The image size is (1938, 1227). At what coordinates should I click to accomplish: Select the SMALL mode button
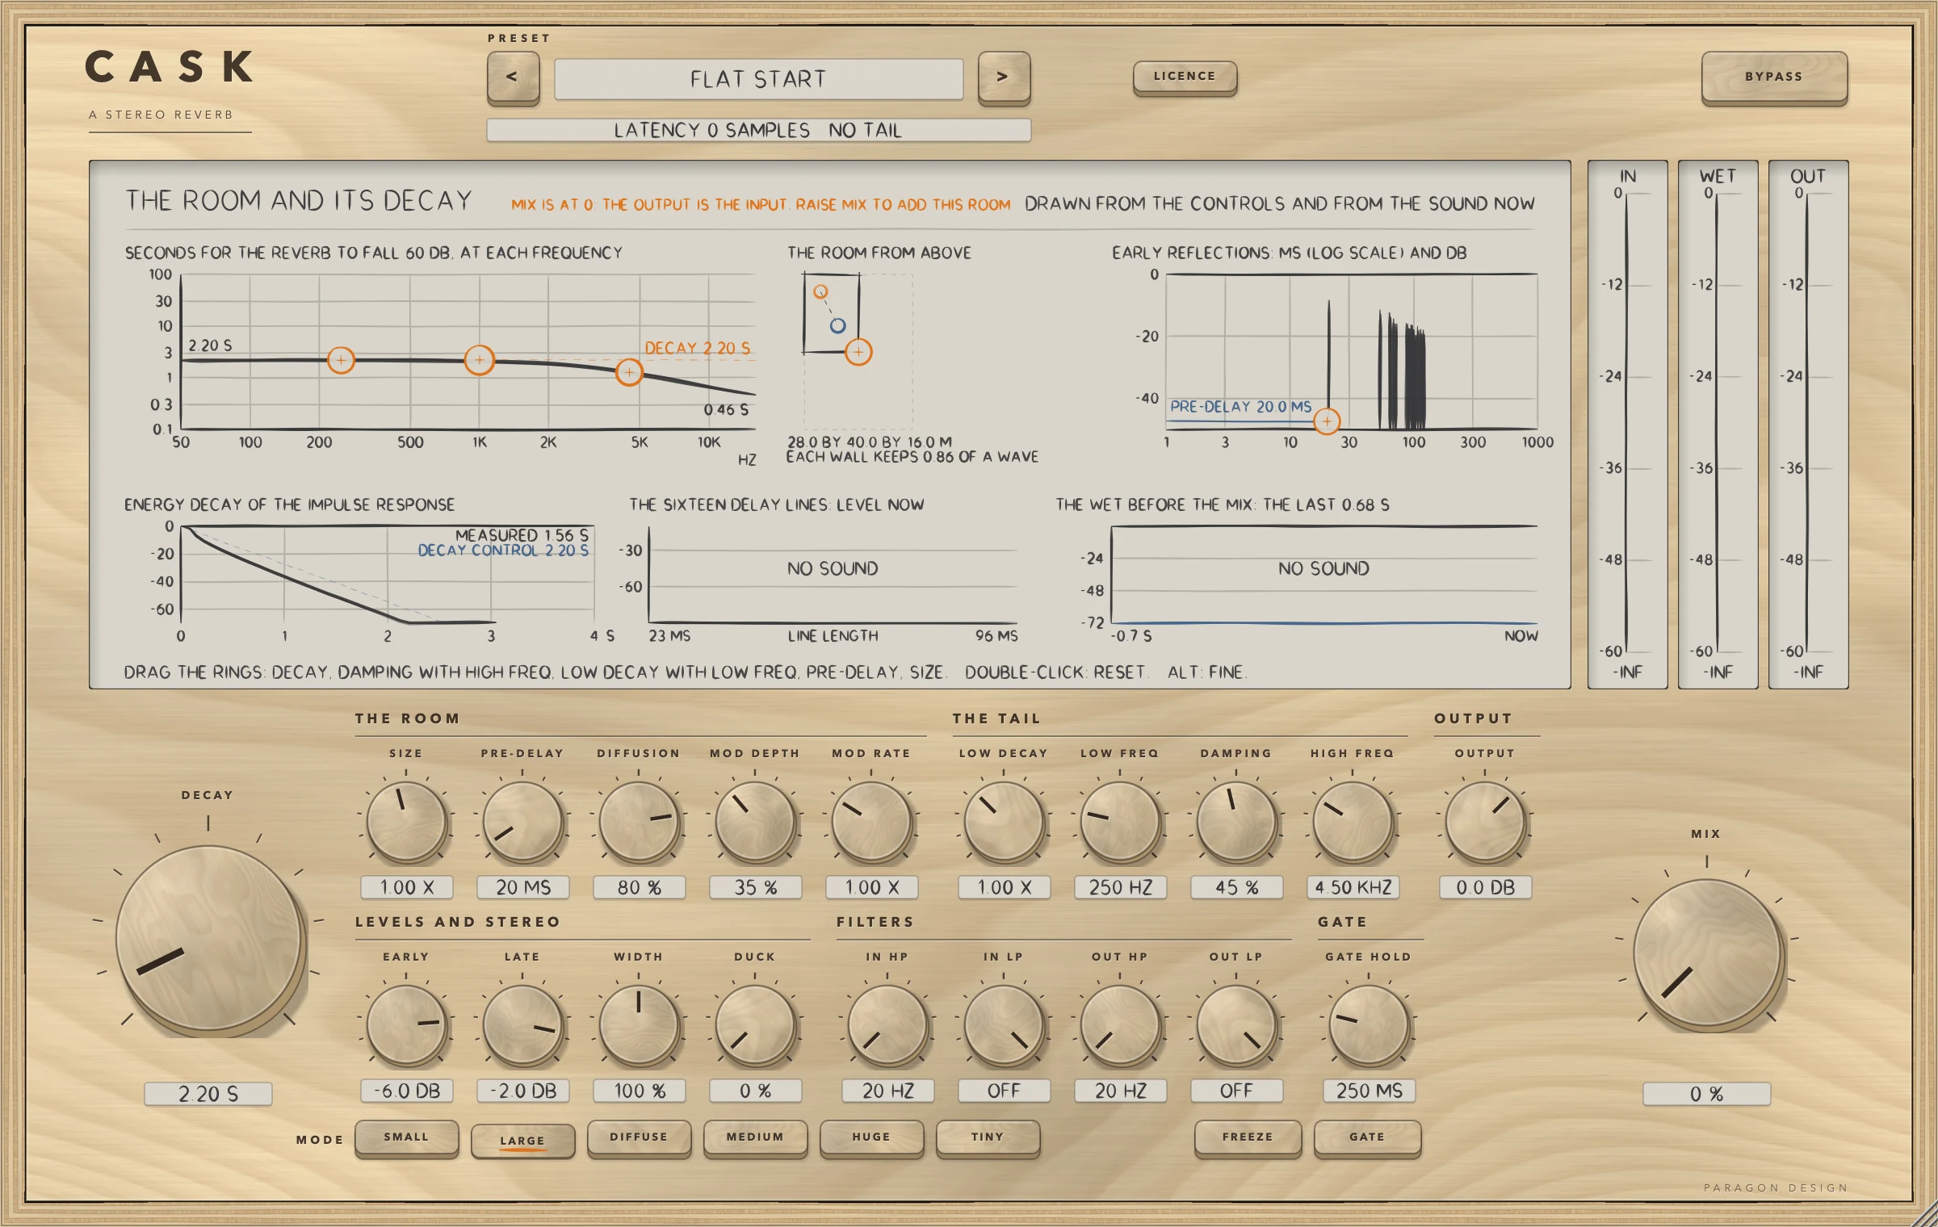pyautogui.click(x=406, y=1137)
